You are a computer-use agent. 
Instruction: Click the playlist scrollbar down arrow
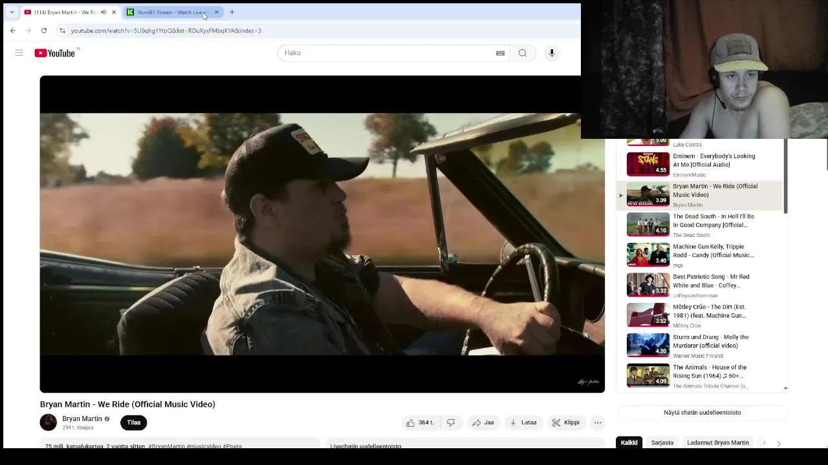(x=785, y=388)
